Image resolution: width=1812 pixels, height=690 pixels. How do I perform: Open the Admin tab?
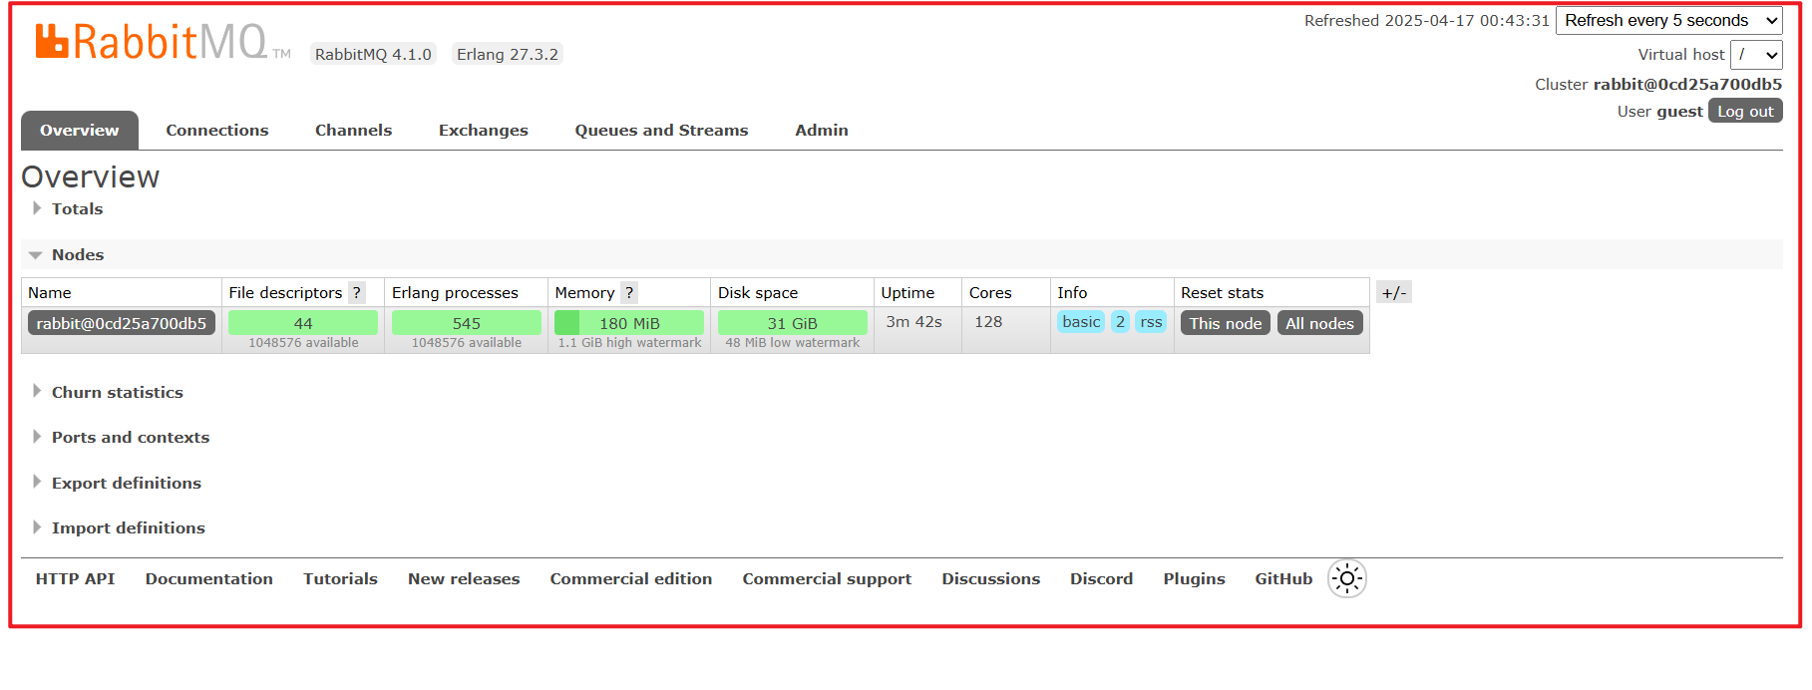click(x=821, y=130)
